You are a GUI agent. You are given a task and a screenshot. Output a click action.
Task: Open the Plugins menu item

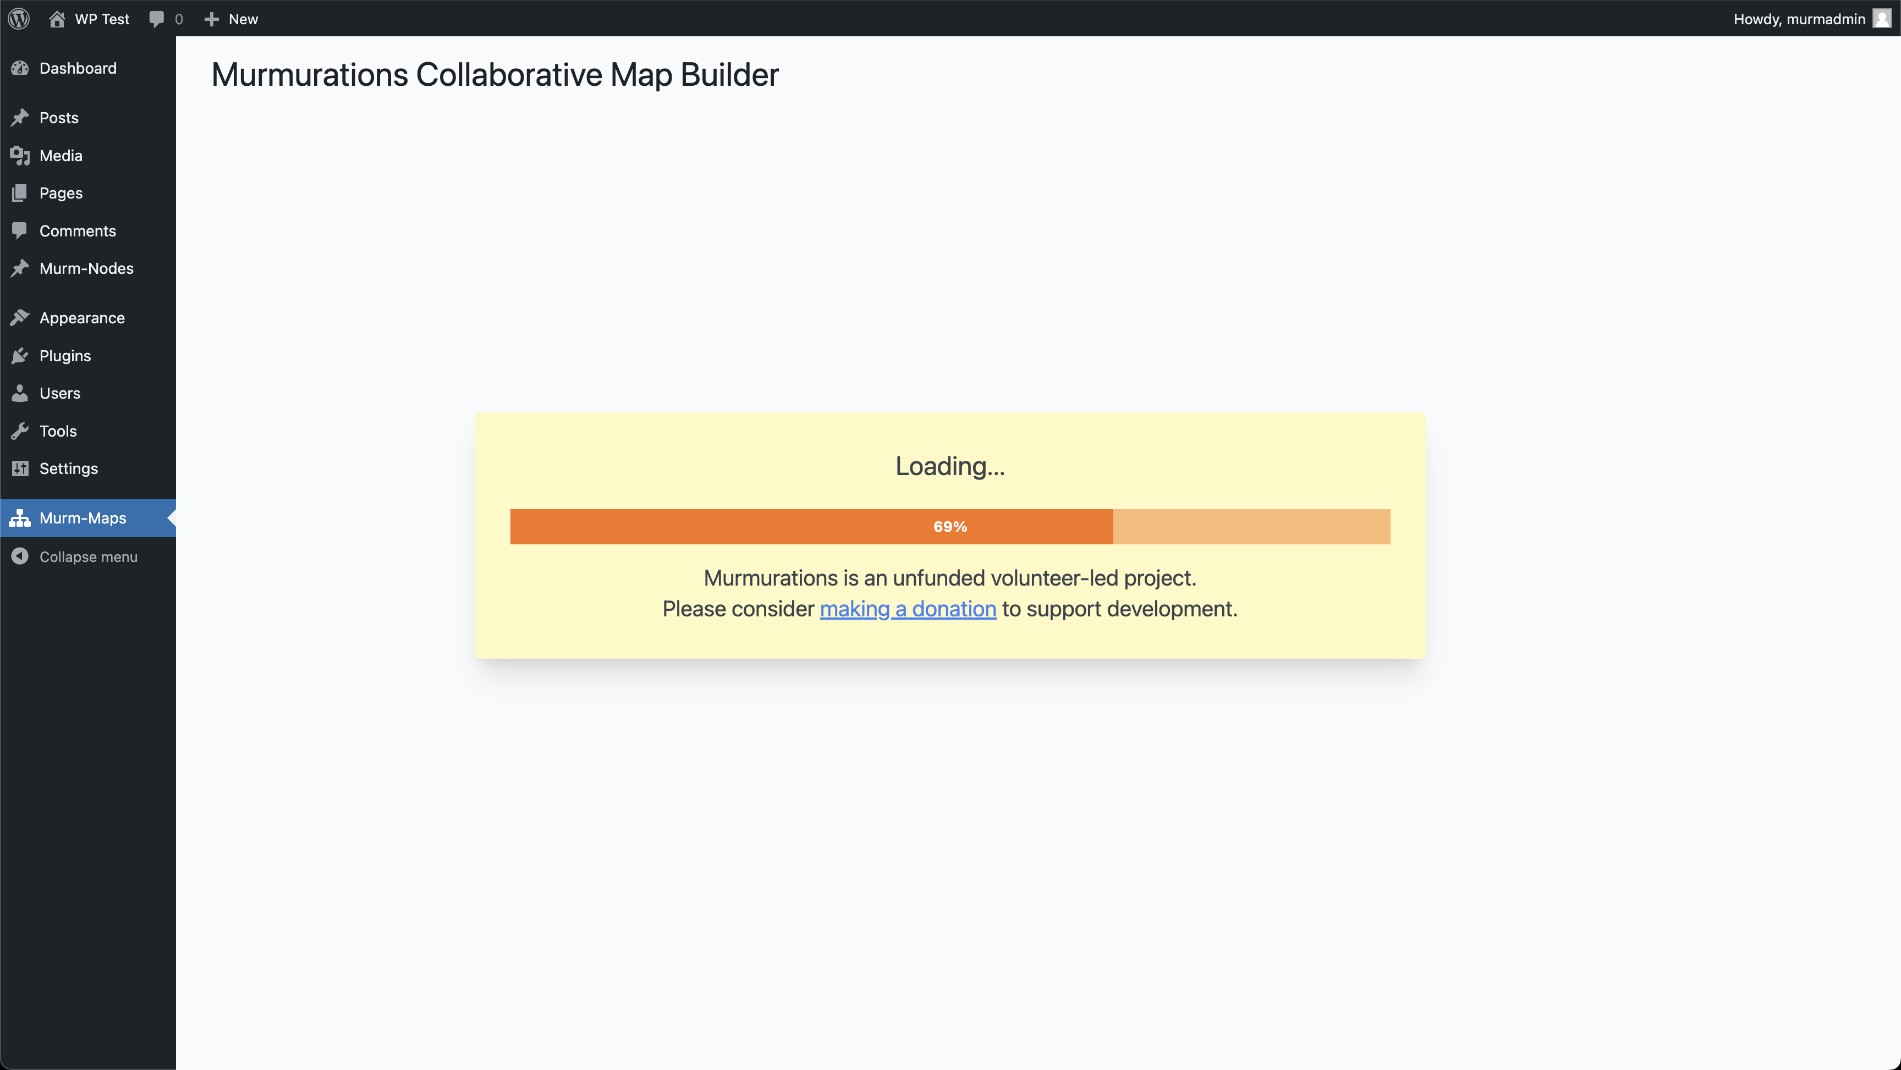coord(88,356)
